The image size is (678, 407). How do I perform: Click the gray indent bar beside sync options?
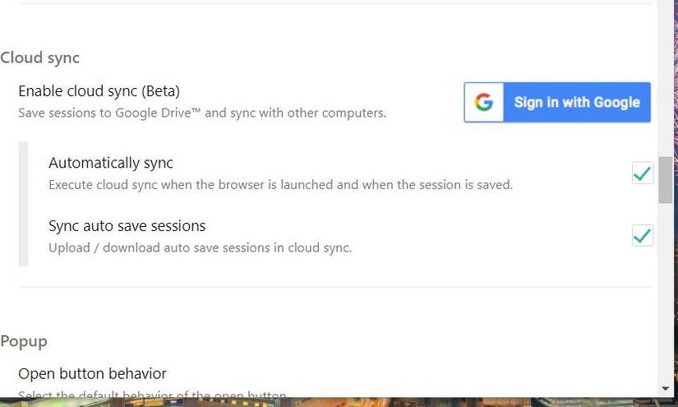pos(23,204)
